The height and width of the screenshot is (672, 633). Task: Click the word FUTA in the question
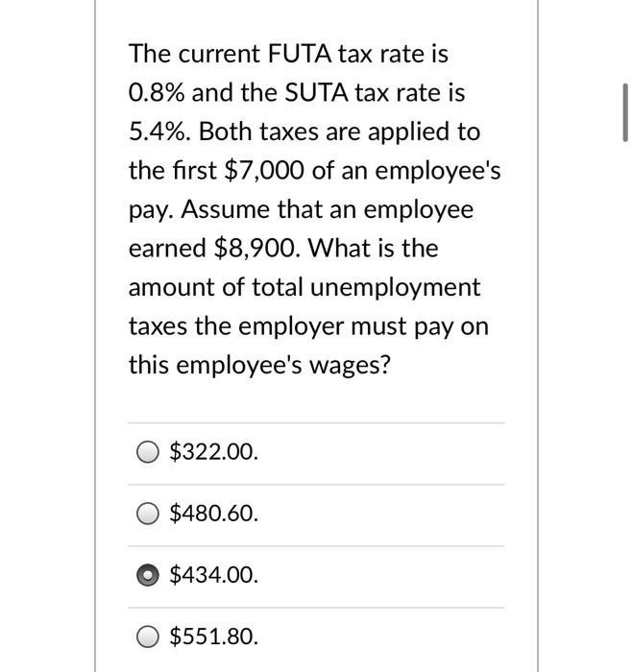(x=299, y=54)
